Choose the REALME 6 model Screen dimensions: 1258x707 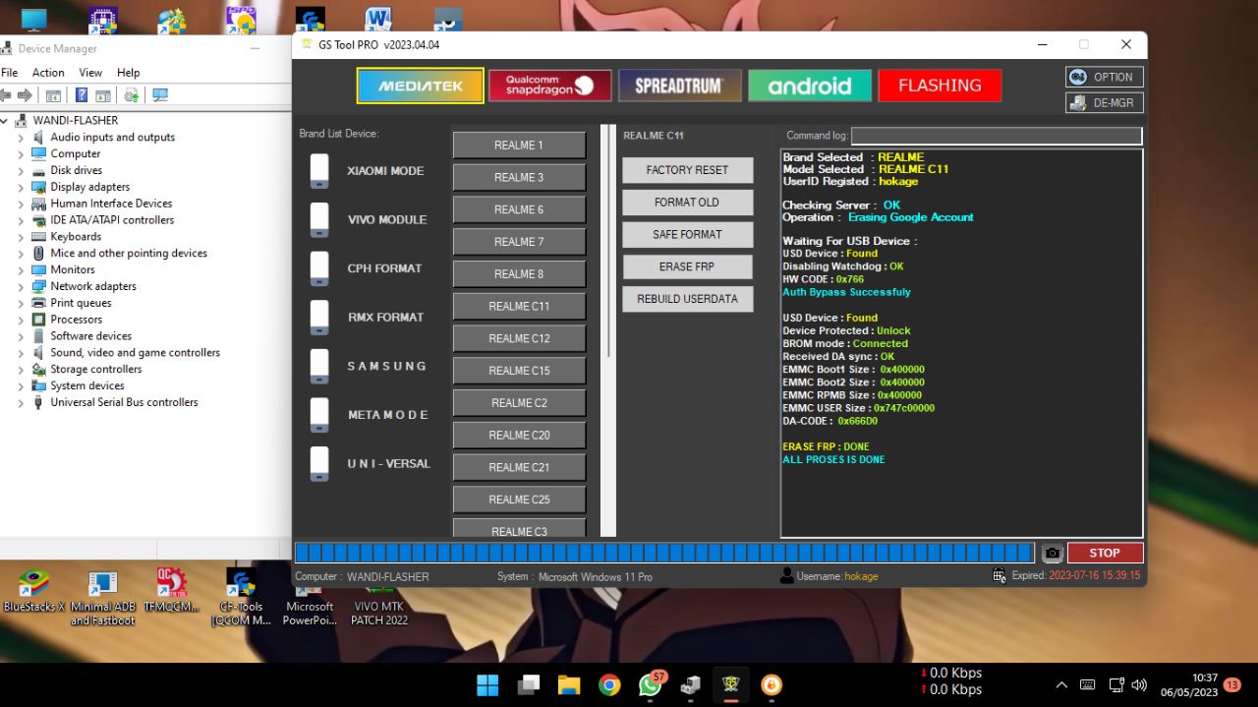tap(519, 209)
